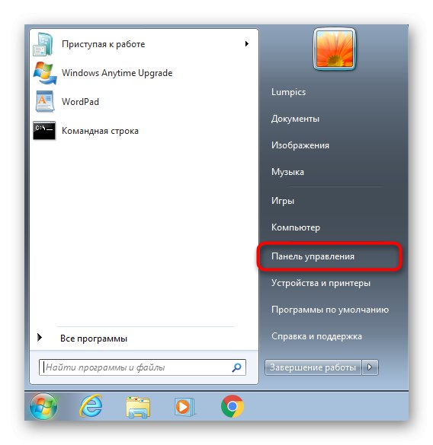Click the magnifier search icon

236,367
